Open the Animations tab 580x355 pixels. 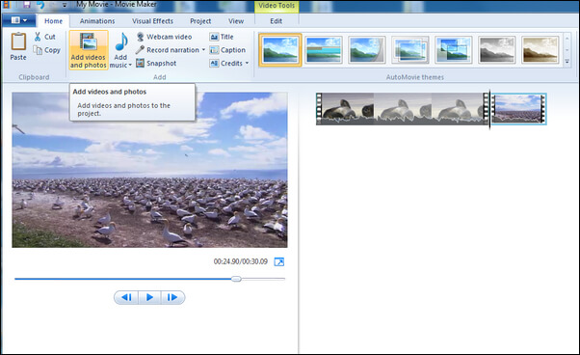tap(97, 21)
